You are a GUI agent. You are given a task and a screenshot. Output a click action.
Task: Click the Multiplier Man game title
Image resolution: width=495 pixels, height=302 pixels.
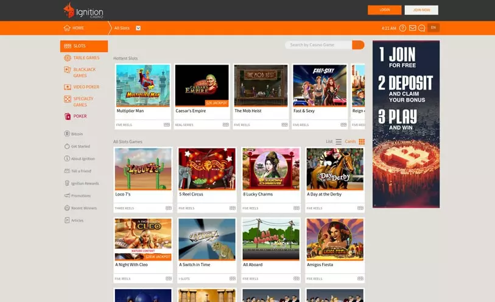130,111
